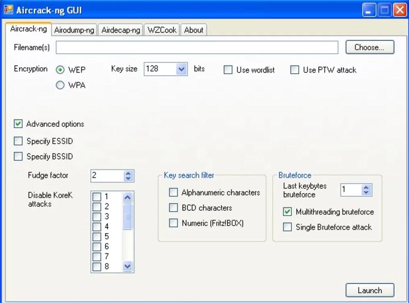The height and width of the screenshot is (303, 409).
Task: Uncheck Multithreading bruteforce
Action: (x=287, y=212)
